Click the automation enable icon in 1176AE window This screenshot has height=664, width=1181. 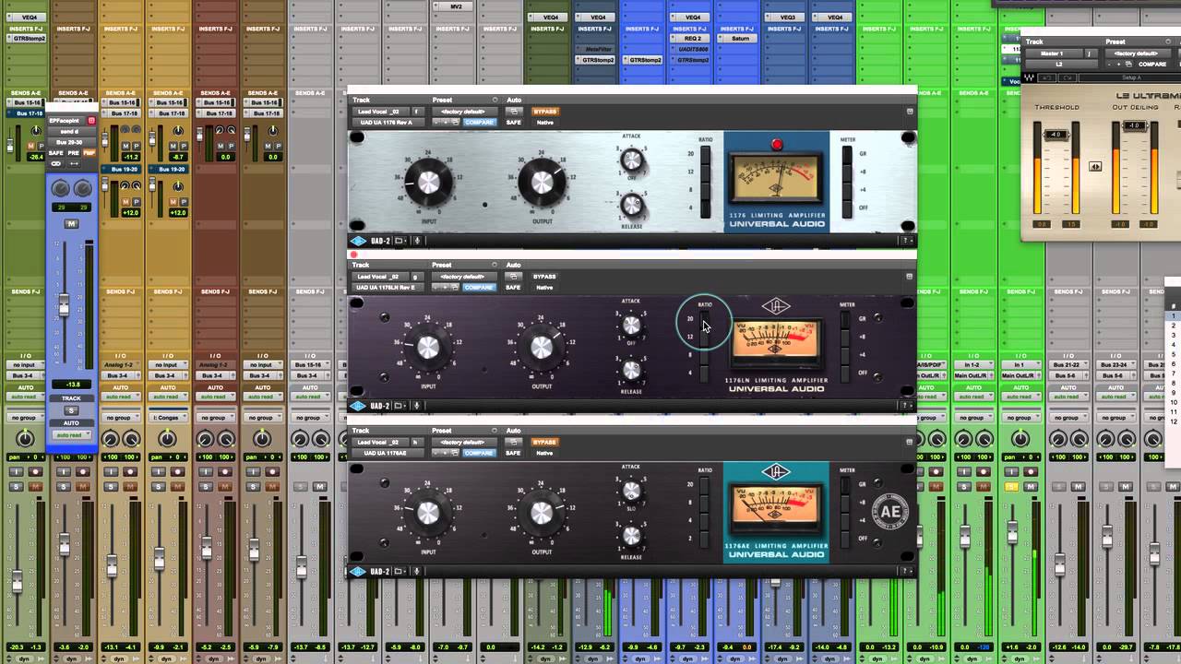(x=513, y=442)
